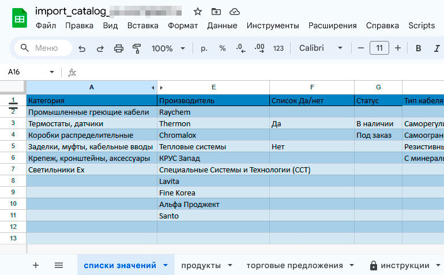Open the zoom 100% dropdown
The width and height of the screenshot is (444, 275).
coord(168,48)
